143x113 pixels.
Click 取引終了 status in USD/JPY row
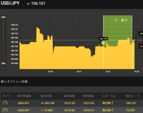(108, 103)
